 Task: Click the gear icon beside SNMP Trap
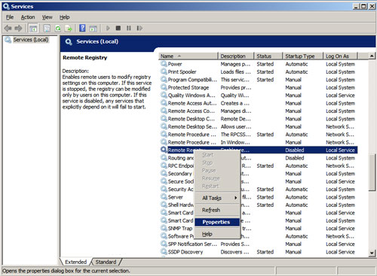click(164, 229)
